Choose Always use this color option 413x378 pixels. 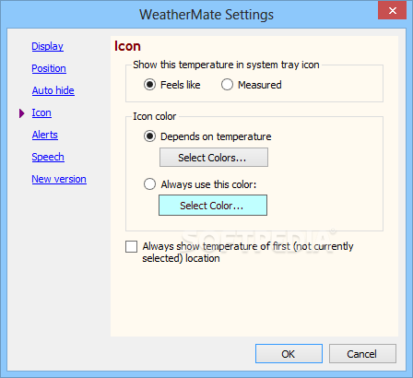(x=149, y=184)
